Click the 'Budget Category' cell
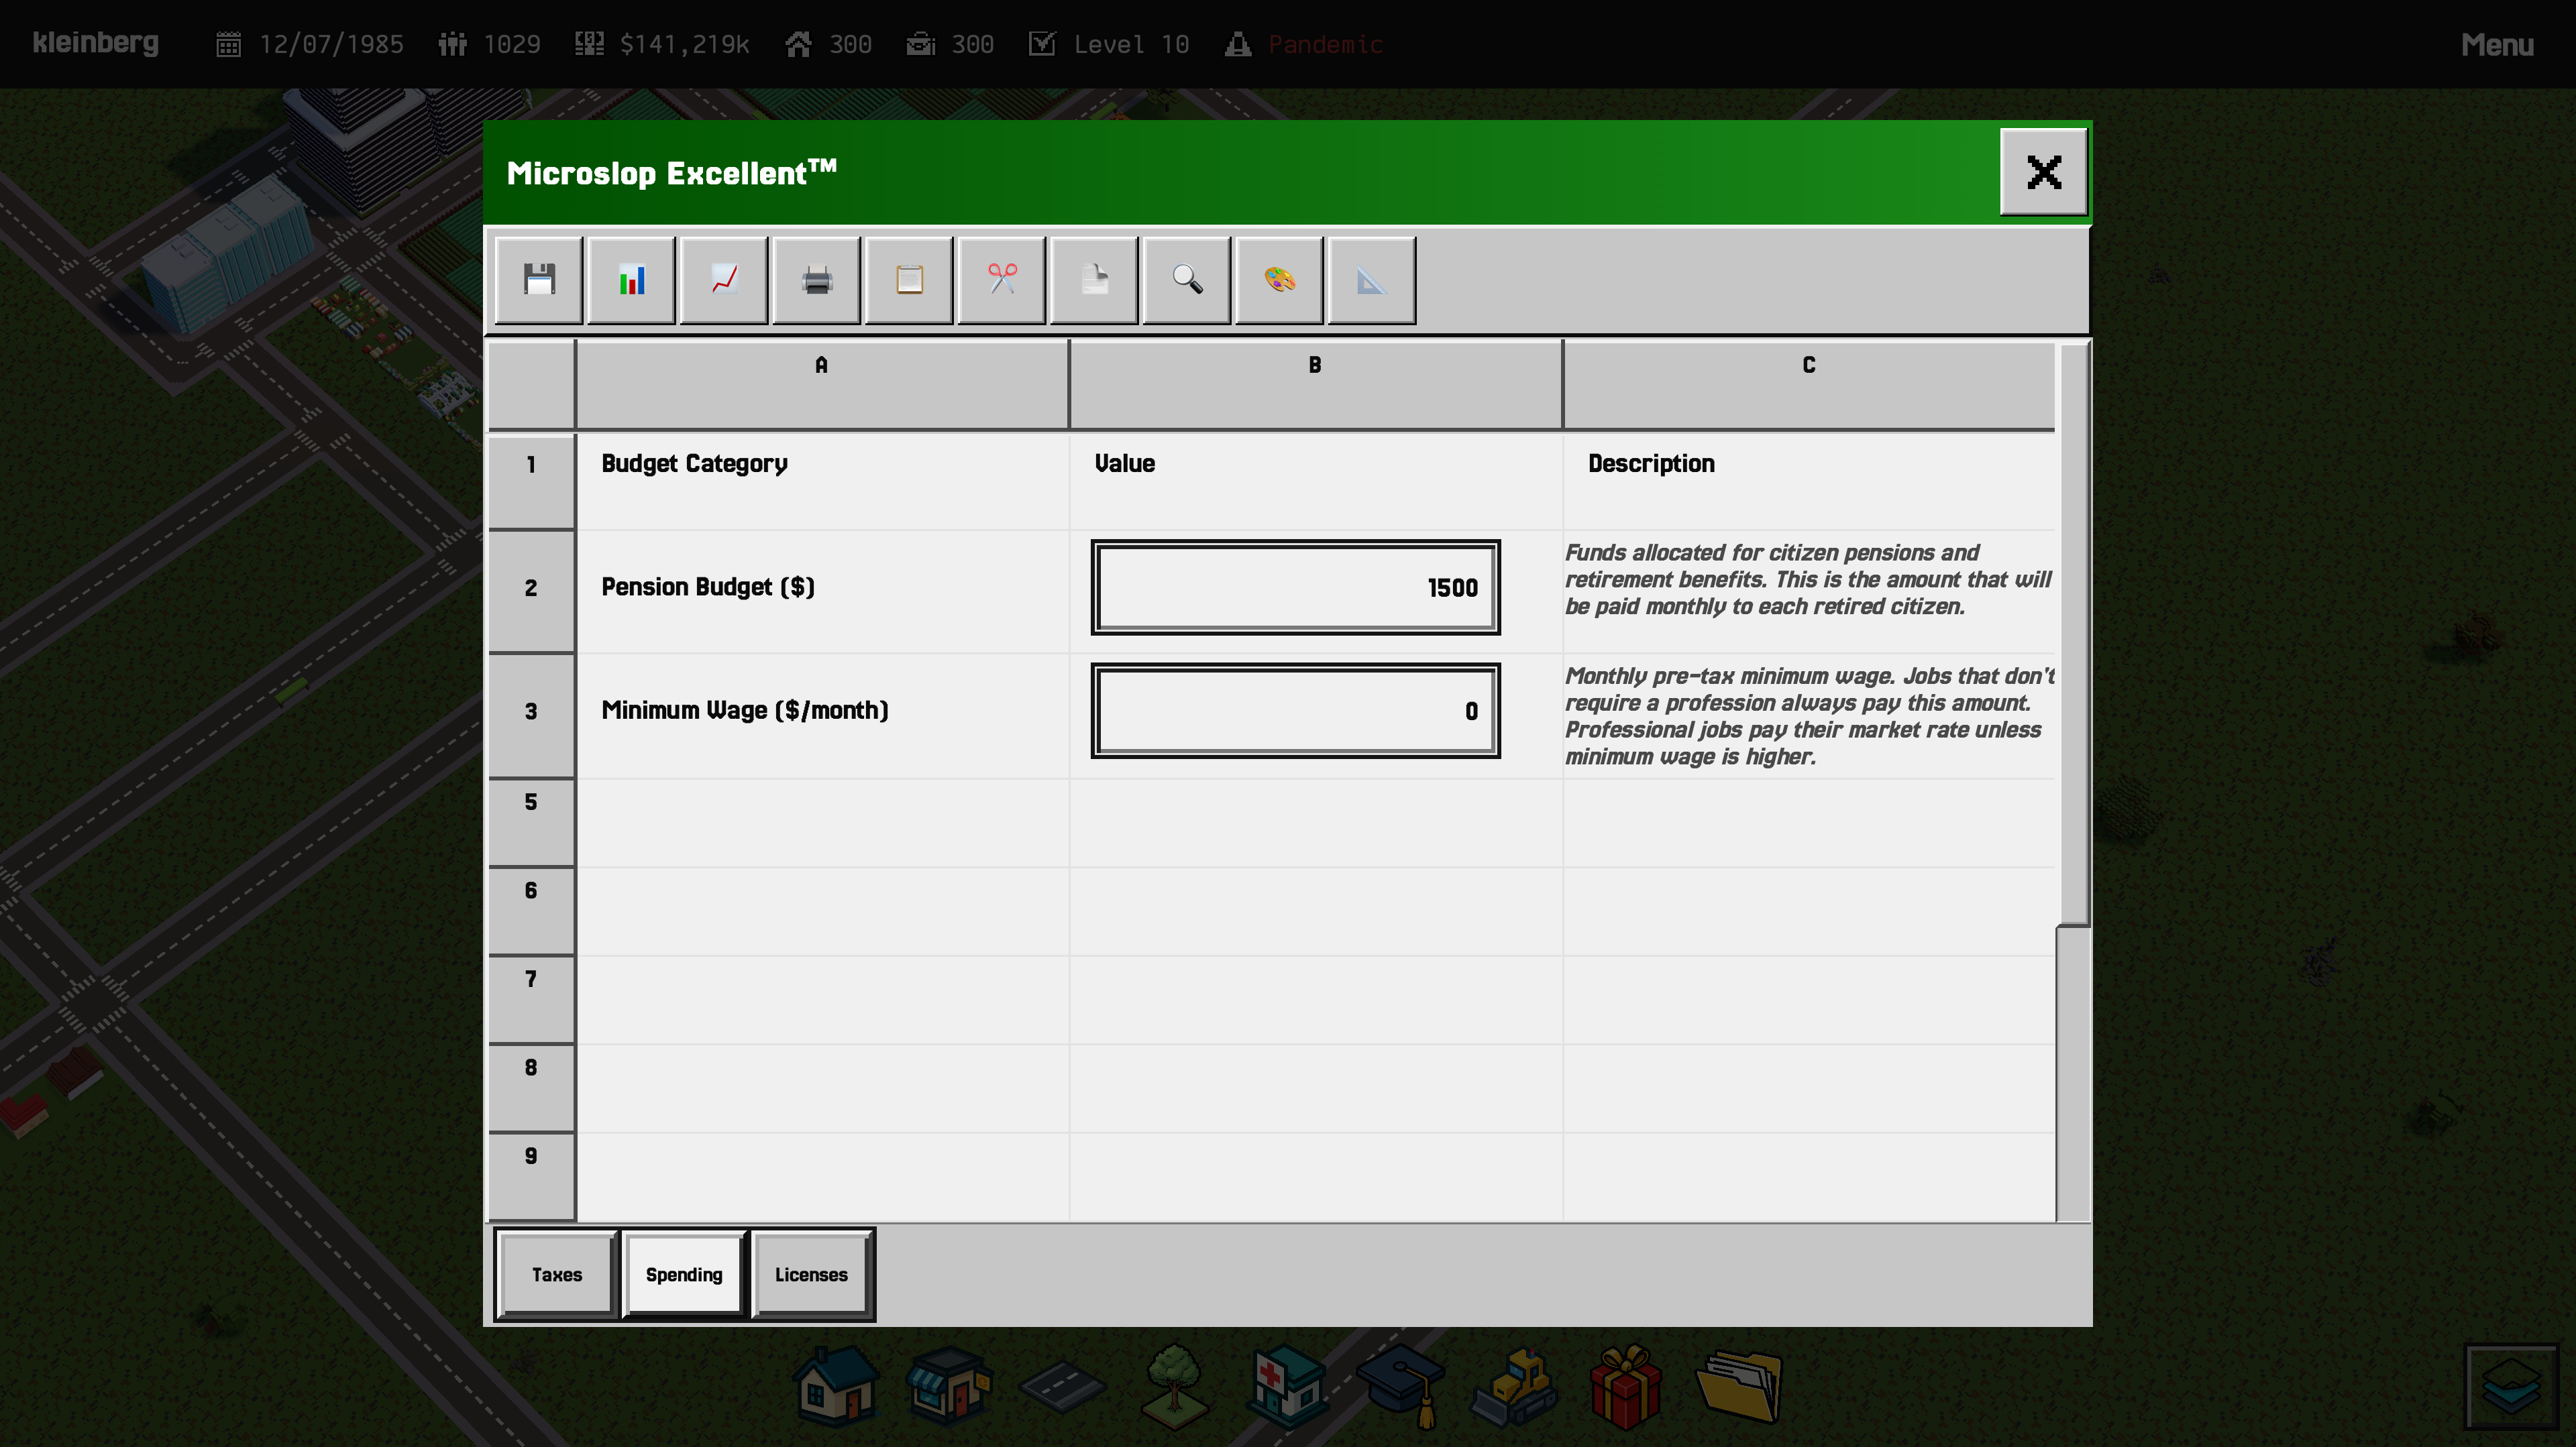Viewport: 2576px width, 1447px height. click(x=822, y=481)
